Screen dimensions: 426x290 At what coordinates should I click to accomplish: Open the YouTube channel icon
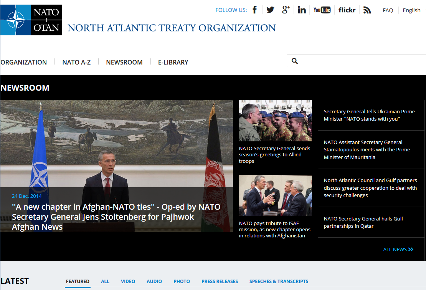322,10
